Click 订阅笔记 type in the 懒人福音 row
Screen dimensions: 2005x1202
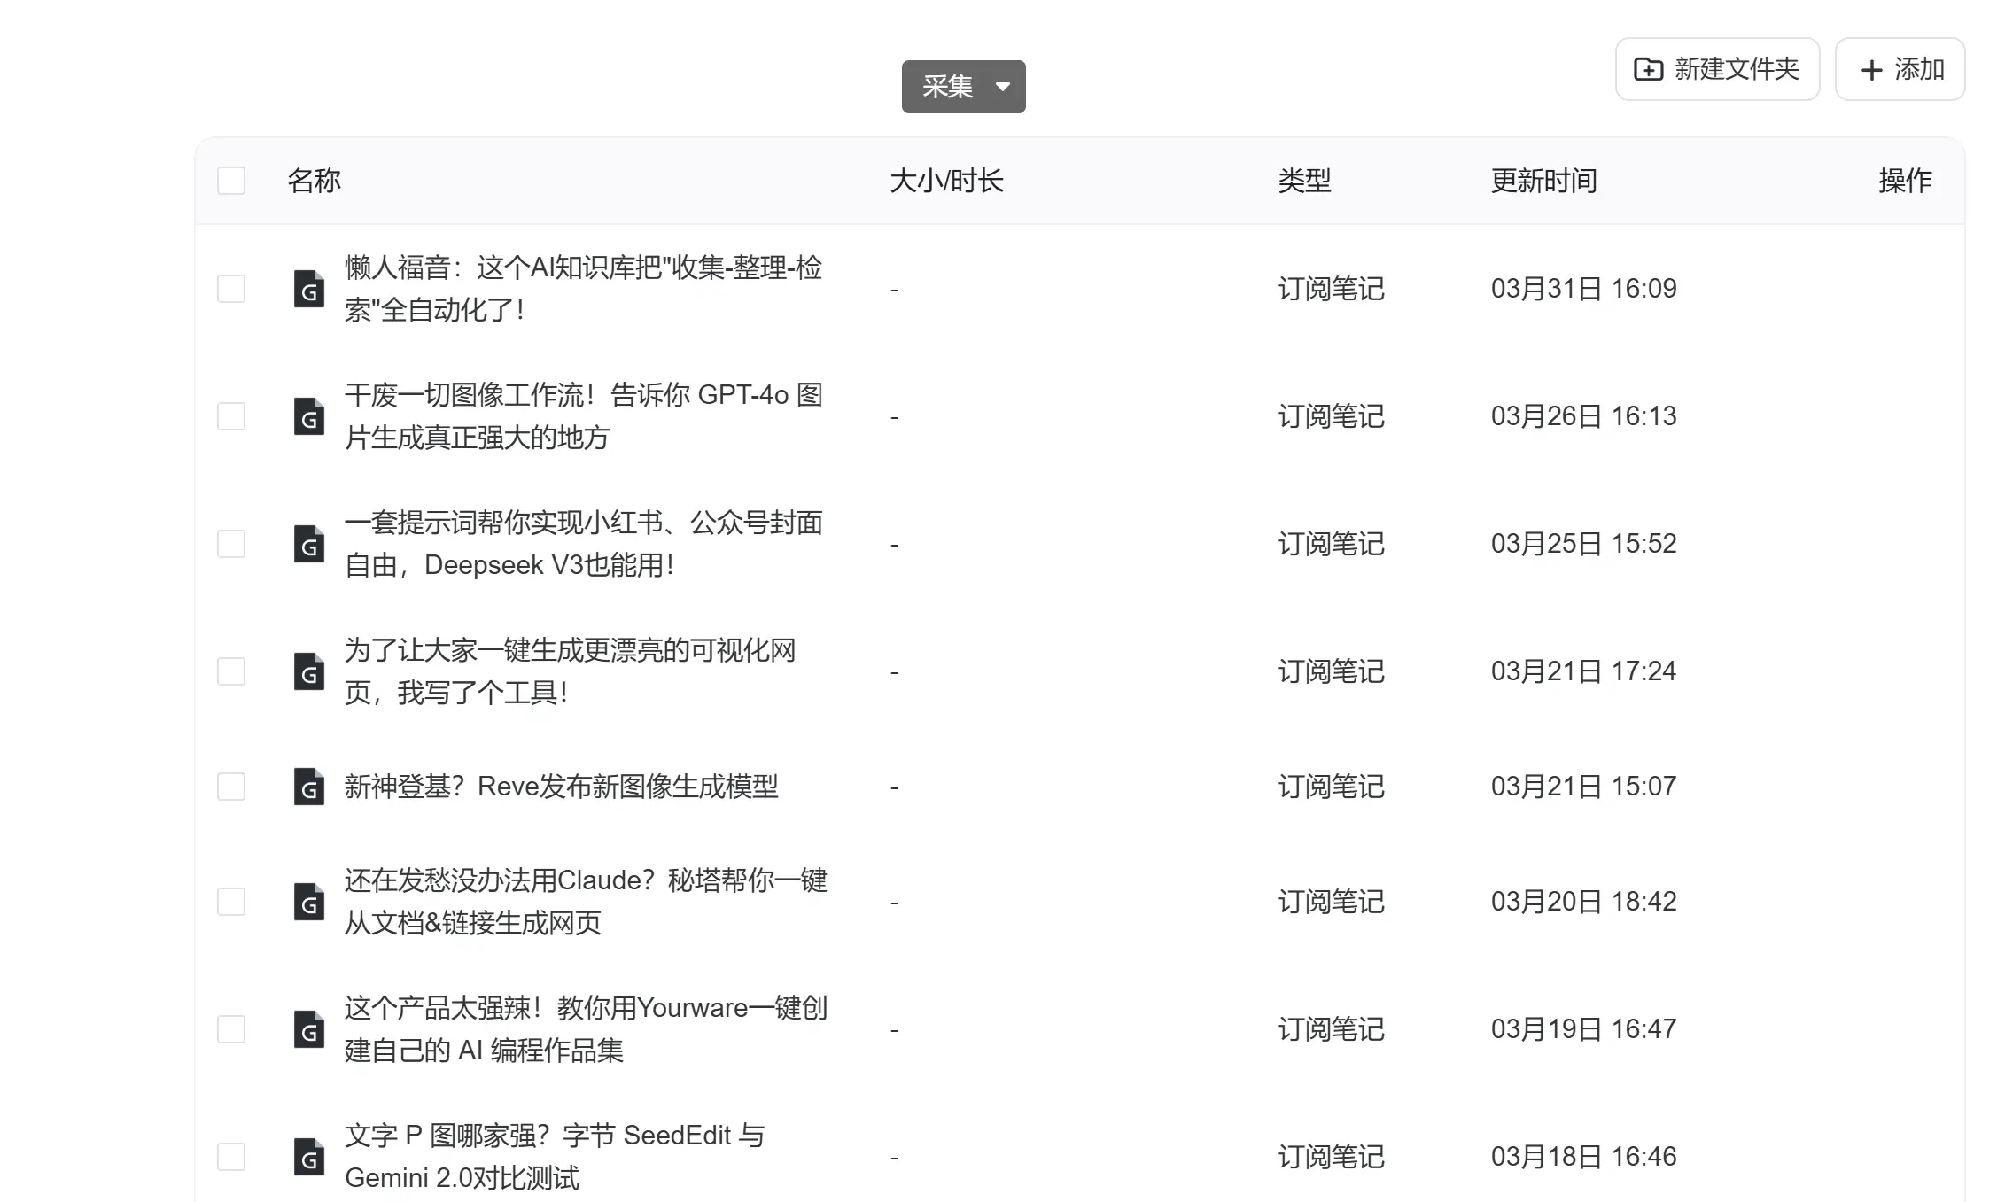[1331, 289]
